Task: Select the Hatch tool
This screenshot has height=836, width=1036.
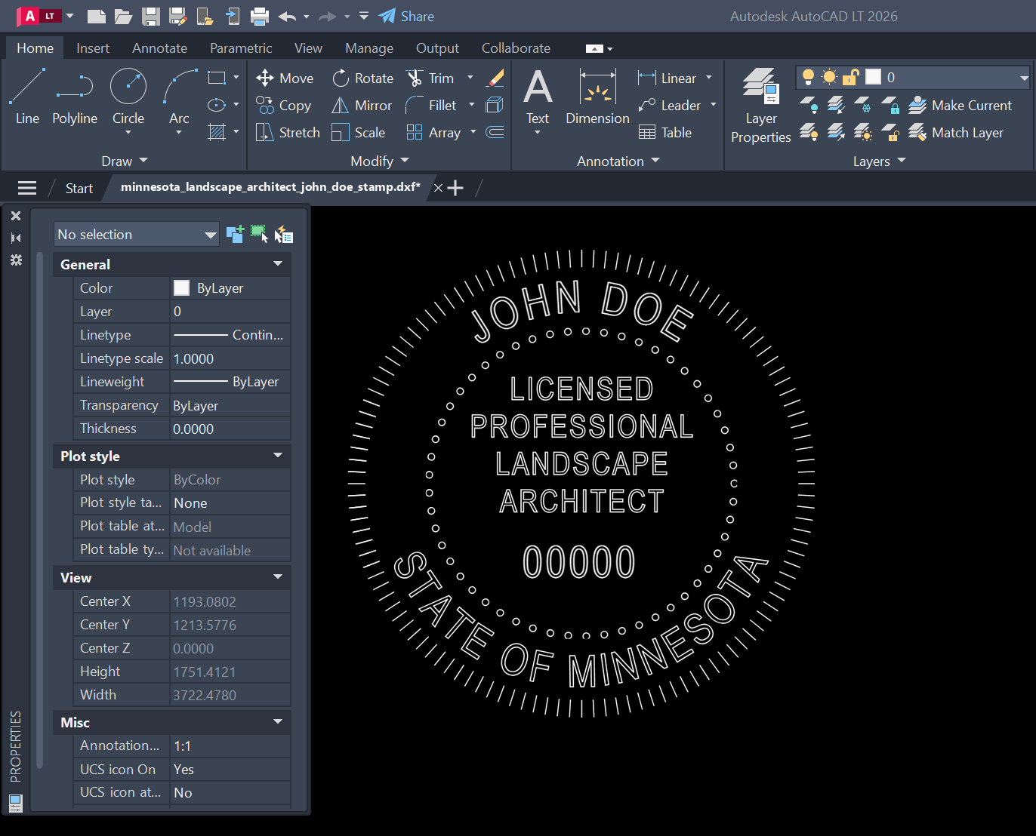Action: point(217,132)
